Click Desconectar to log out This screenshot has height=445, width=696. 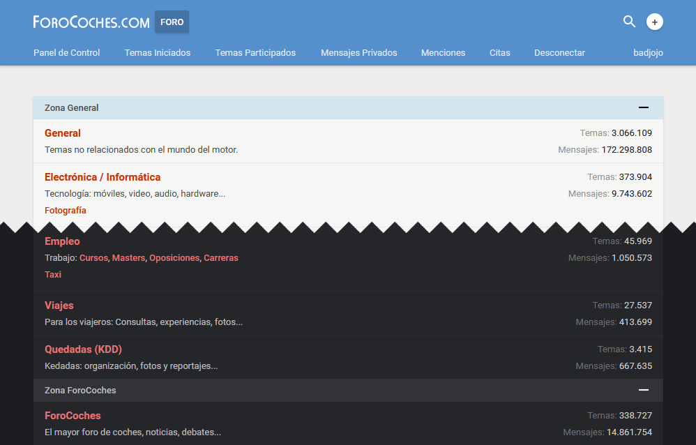pyautogui.click(x=559, y=52)
